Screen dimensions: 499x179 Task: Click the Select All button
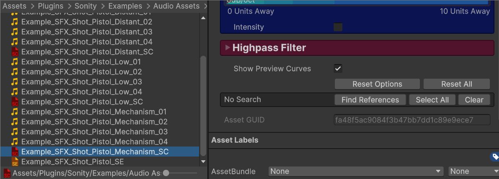(x=432, y=100)
